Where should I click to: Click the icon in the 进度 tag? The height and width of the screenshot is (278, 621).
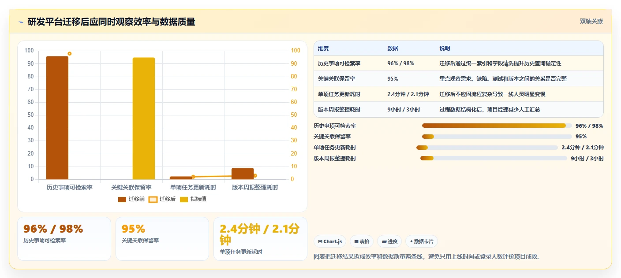coord(384,241)
